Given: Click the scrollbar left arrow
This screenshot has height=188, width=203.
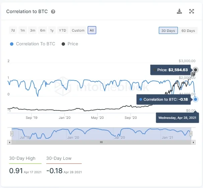Looking at the screenshot, I should pyautogui.click(x=9, y=142).
